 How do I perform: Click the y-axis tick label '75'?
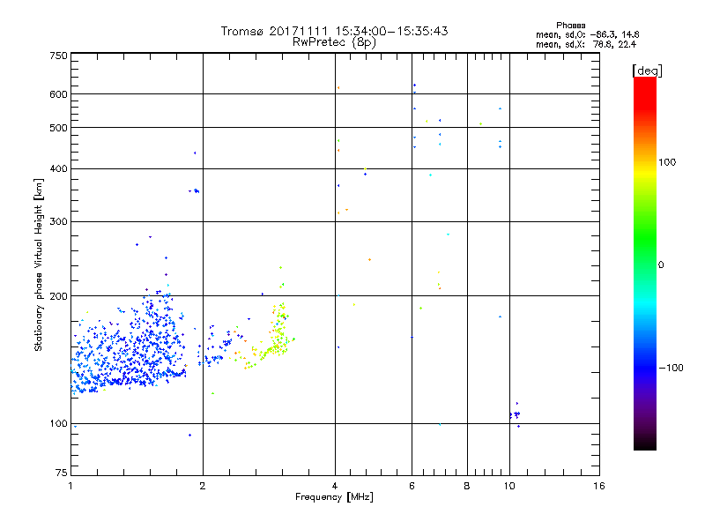(x=62, y=473)
